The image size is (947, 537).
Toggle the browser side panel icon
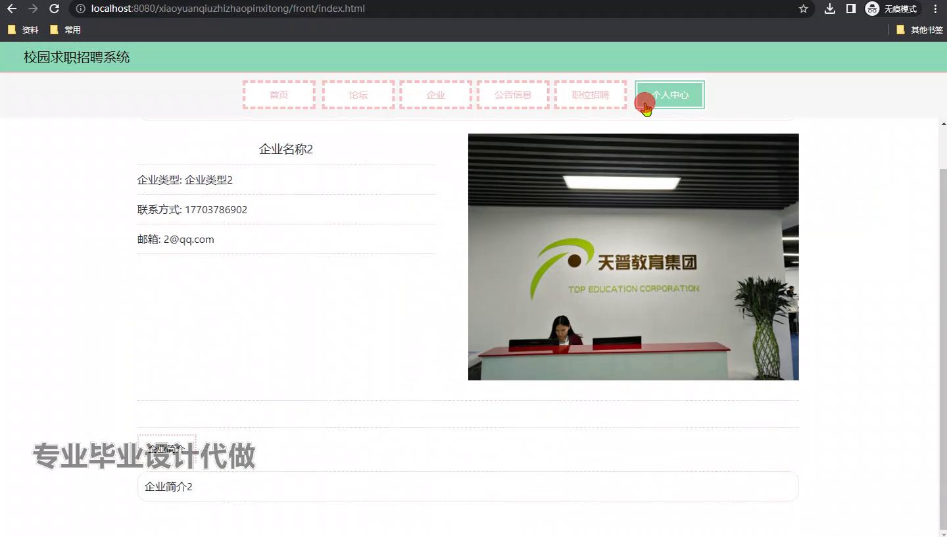pyautogui.click(x=850, y=9)
